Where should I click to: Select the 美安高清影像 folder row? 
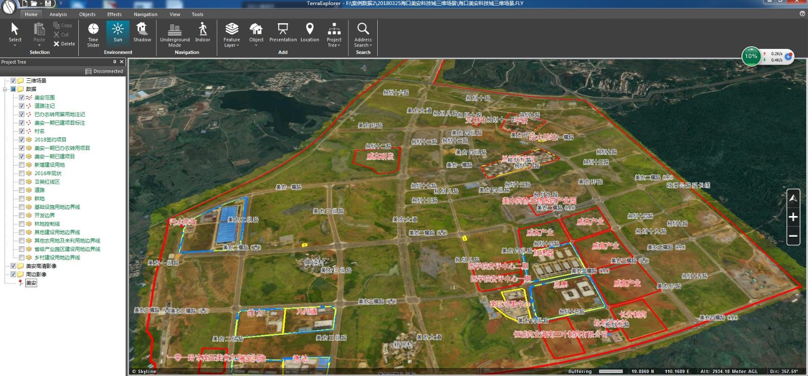[41, 266]
